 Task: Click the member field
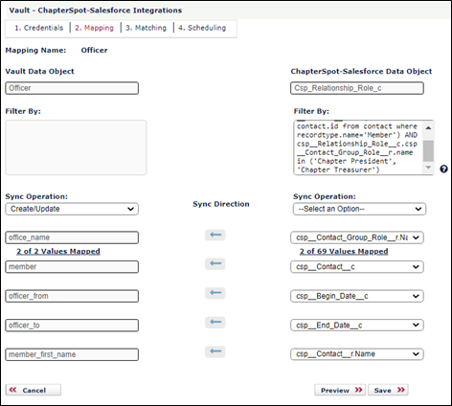tap(72, 267)
